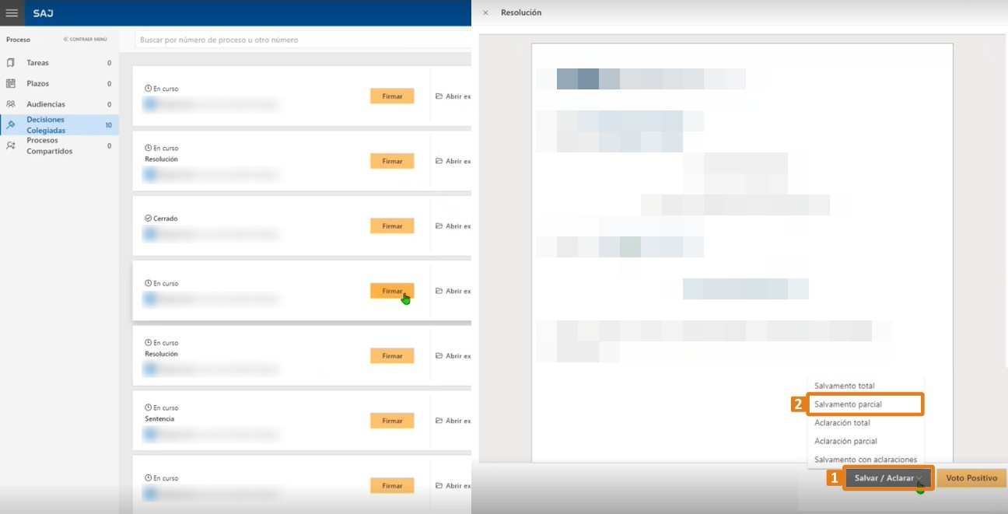Open Audiencias section in sidebar
Viewport: 1008px width, 514px height.
coord(59,104)
